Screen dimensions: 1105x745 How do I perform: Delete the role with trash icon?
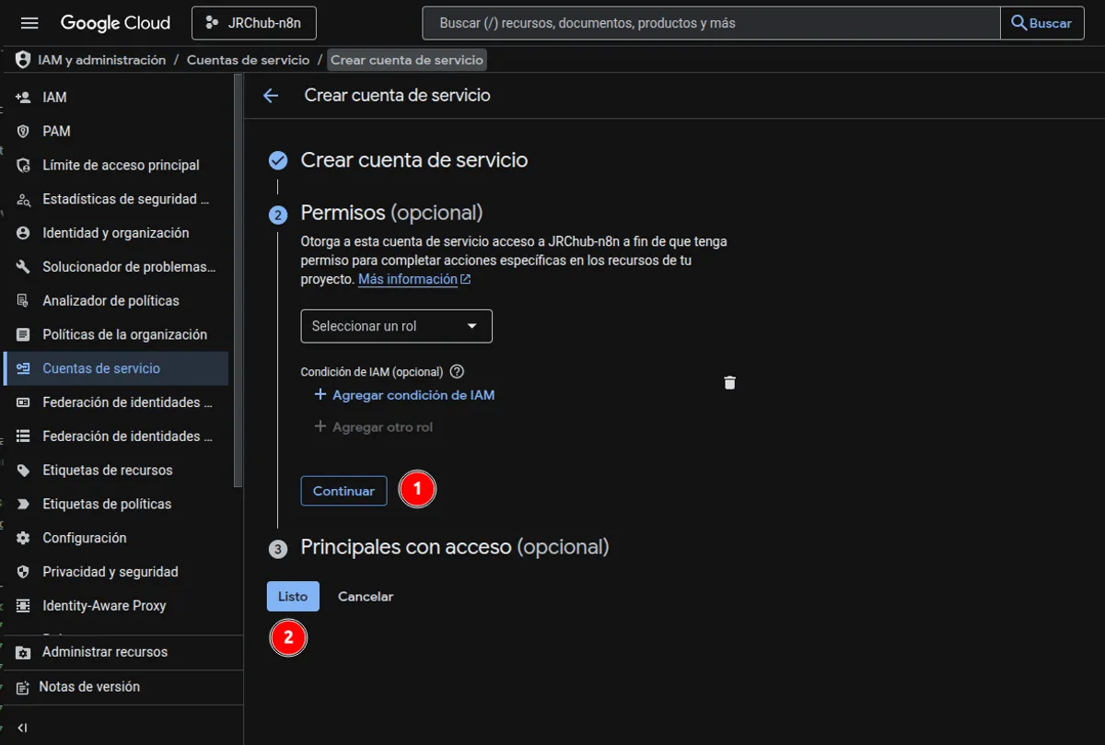(730, 382)
